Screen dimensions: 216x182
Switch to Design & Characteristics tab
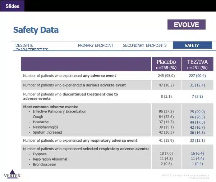coord(32,47)
